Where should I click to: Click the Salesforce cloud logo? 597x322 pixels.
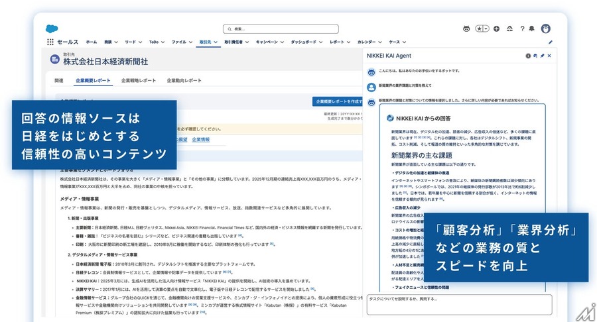pos(52,29)
